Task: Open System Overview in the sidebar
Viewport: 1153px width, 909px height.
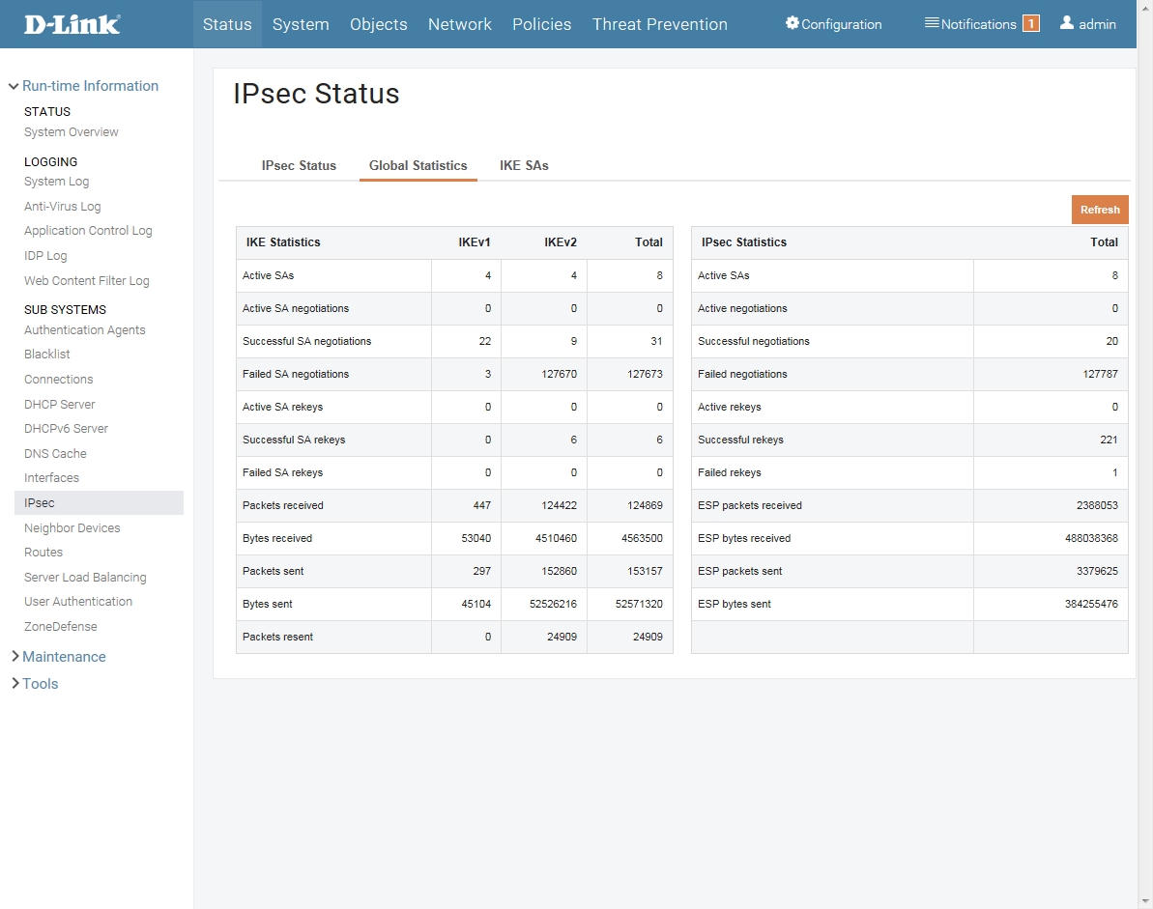Action: click(72, 132)
